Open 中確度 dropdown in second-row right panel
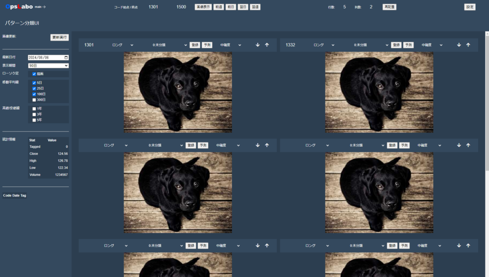Screen dimensions: 489x277 click(x=429, y=145)
